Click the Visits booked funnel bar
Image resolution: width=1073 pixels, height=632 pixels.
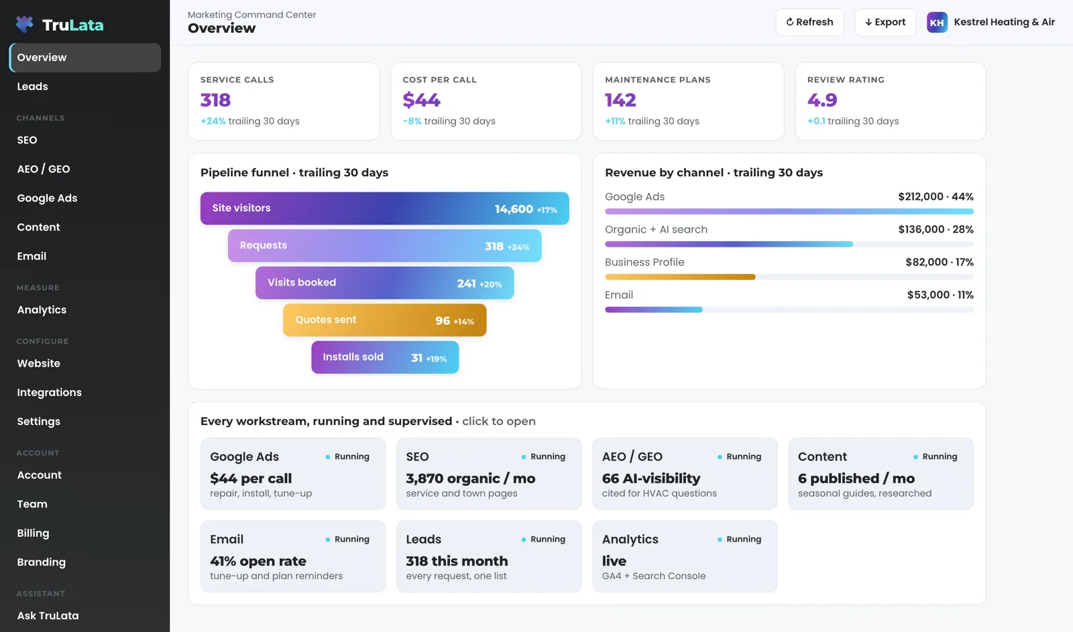[x=385, y=283]
